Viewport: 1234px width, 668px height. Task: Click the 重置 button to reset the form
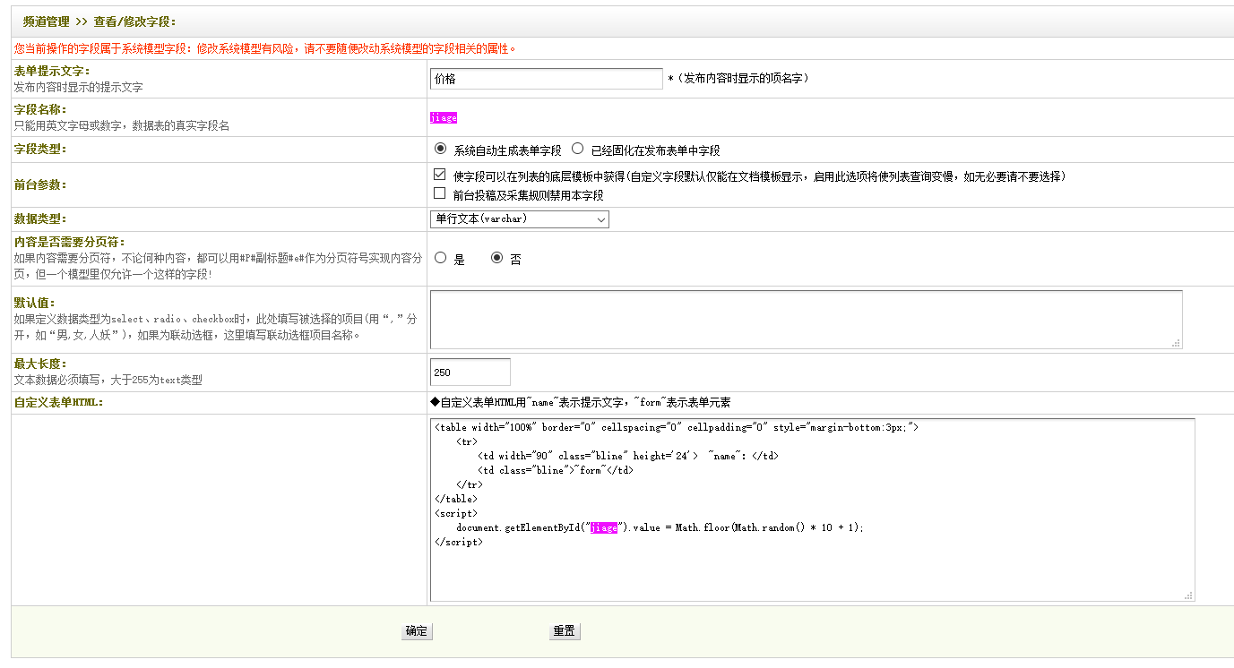coord(565,631)
